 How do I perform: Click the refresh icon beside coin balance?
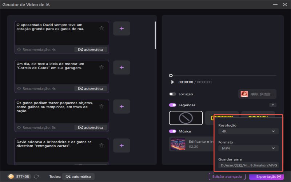36,177
